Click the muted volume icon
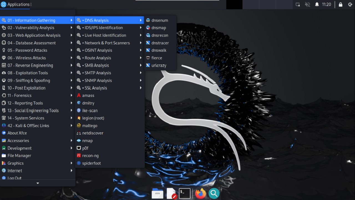Screen dimensions: 355x200 coord(307,4)
